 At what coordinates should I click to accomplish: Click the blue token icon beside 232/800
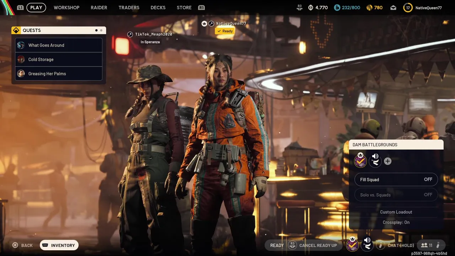337,7
